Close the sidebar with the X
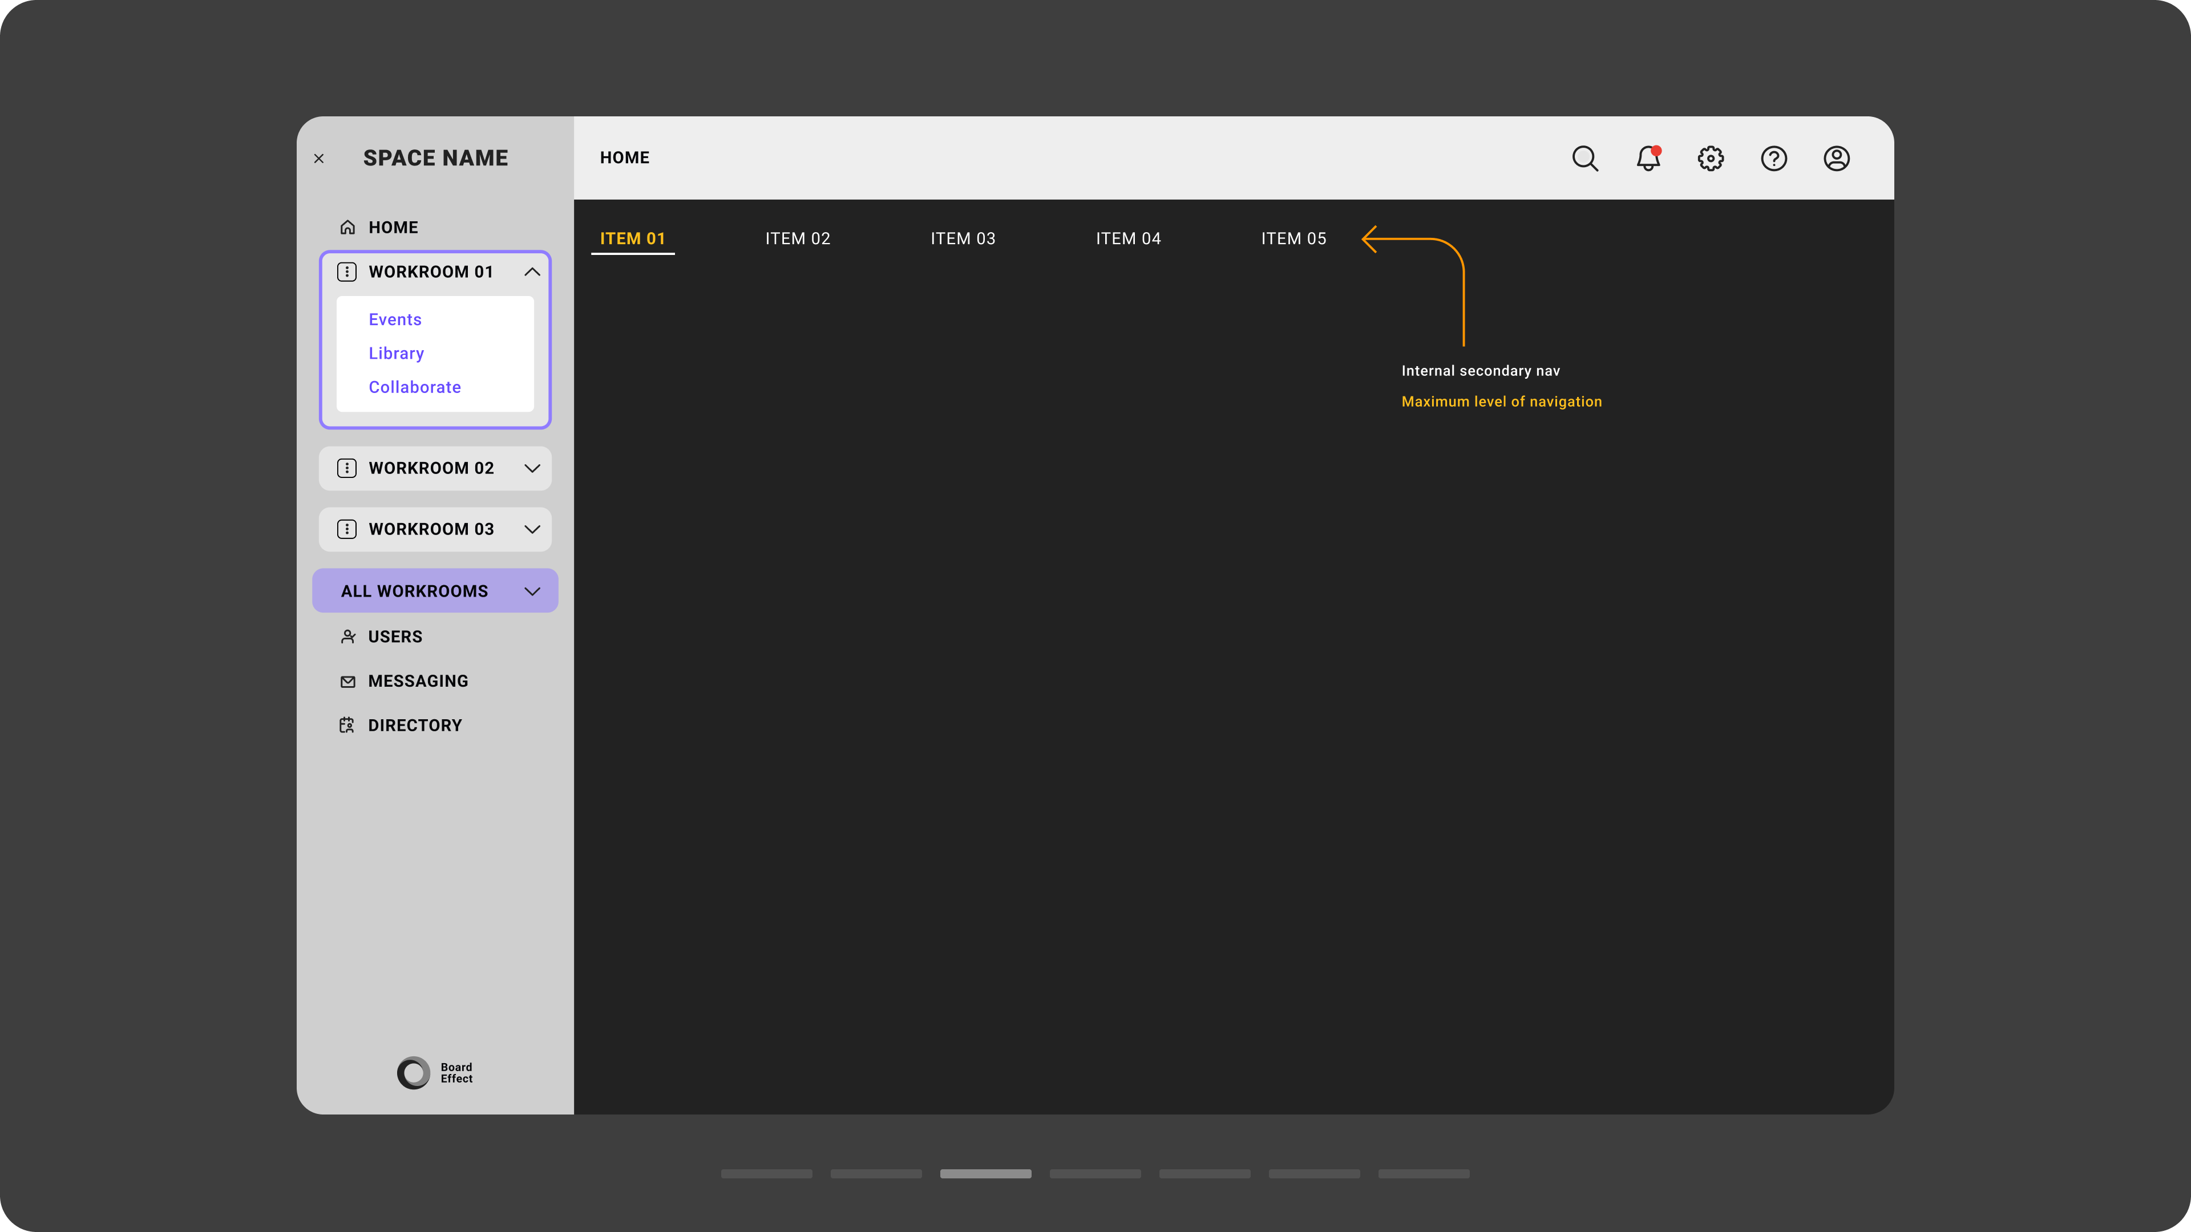Viewport: 2191px width, 1232px height. (x=319, y=158)
